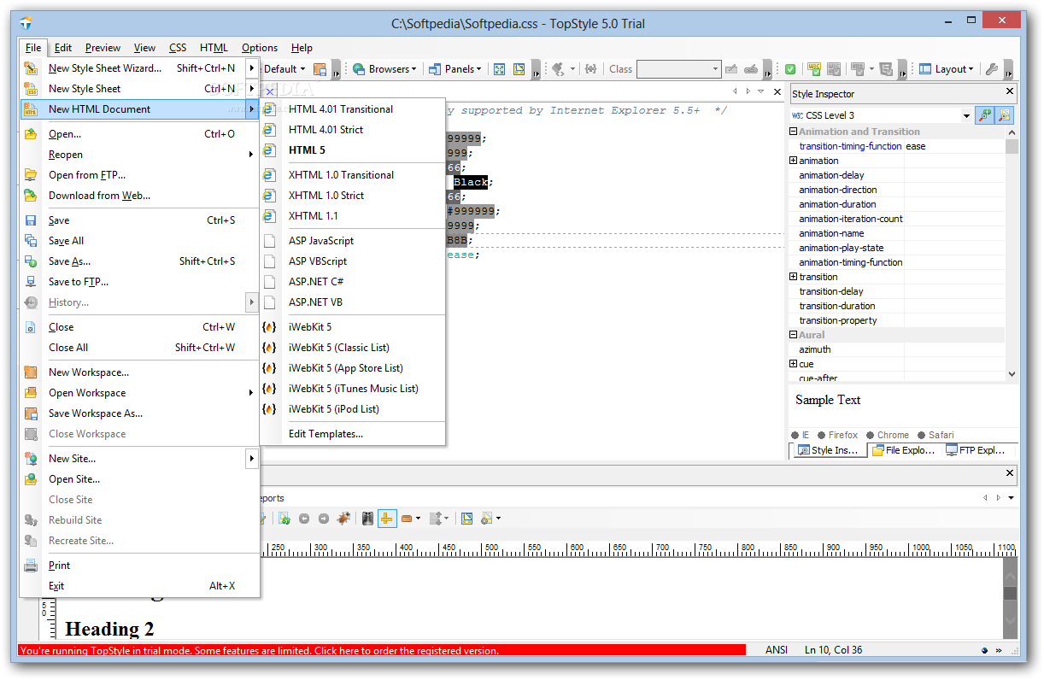Click the preview forward arrow button
This screenshot has width=1044, height=680.
coord(324,518)
